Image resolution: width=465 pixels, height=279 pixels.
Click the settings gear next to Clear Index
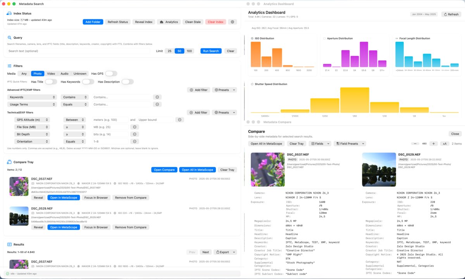[232, 22]
